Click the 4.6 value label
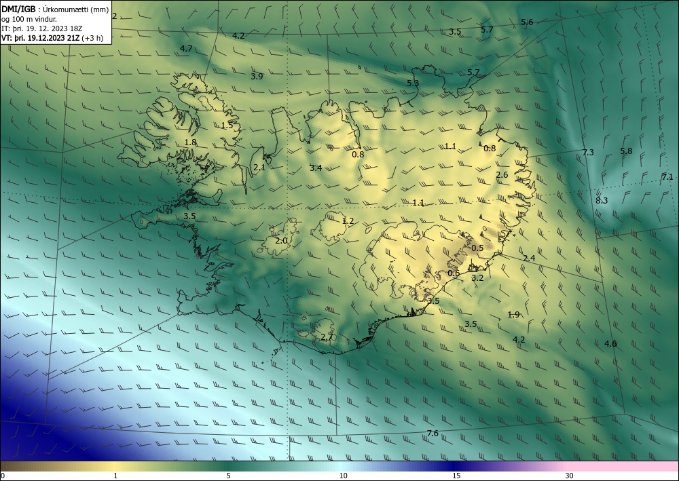This screenshot has width=679, height=481. pos(610,343)
